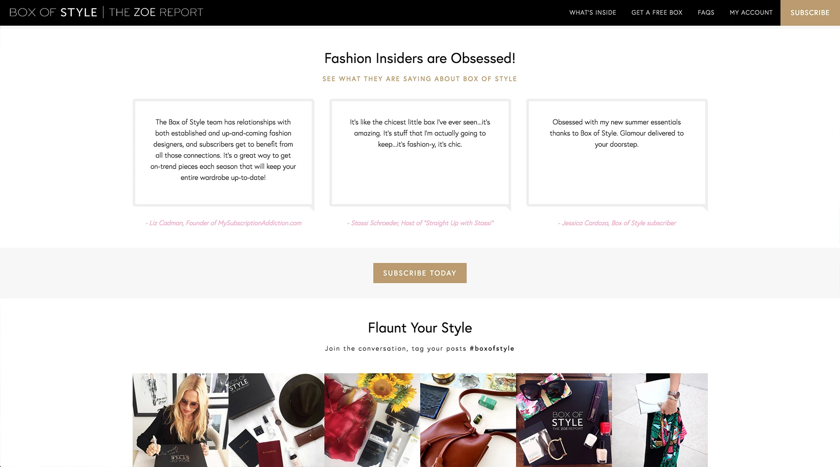Click the Liz Cadman attribution link

[223, 223]
